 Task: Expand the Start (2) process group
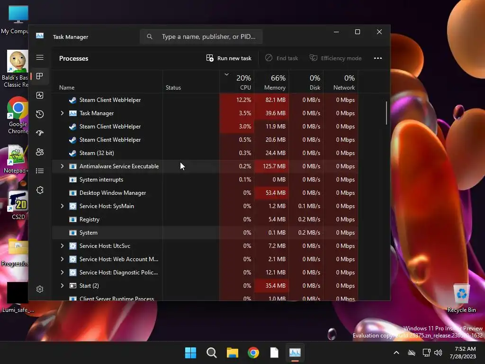pos(62,286)
